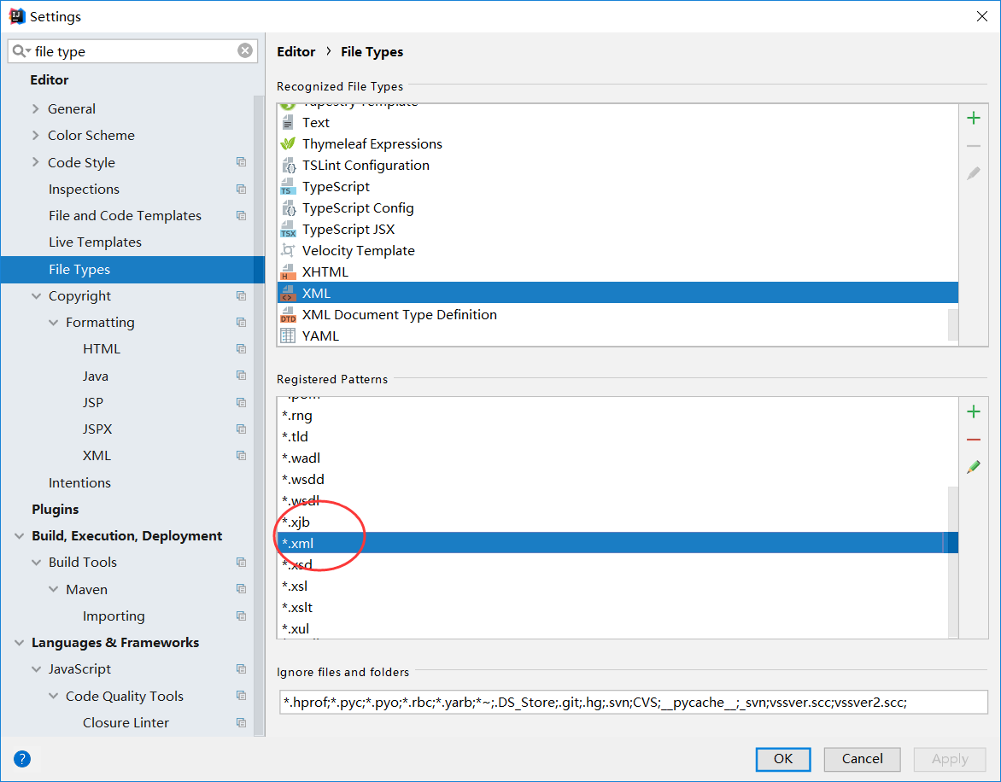Cancel the Settings dialog
The height and width of the screenshot is (782, 1001).
tap(863, 759)
